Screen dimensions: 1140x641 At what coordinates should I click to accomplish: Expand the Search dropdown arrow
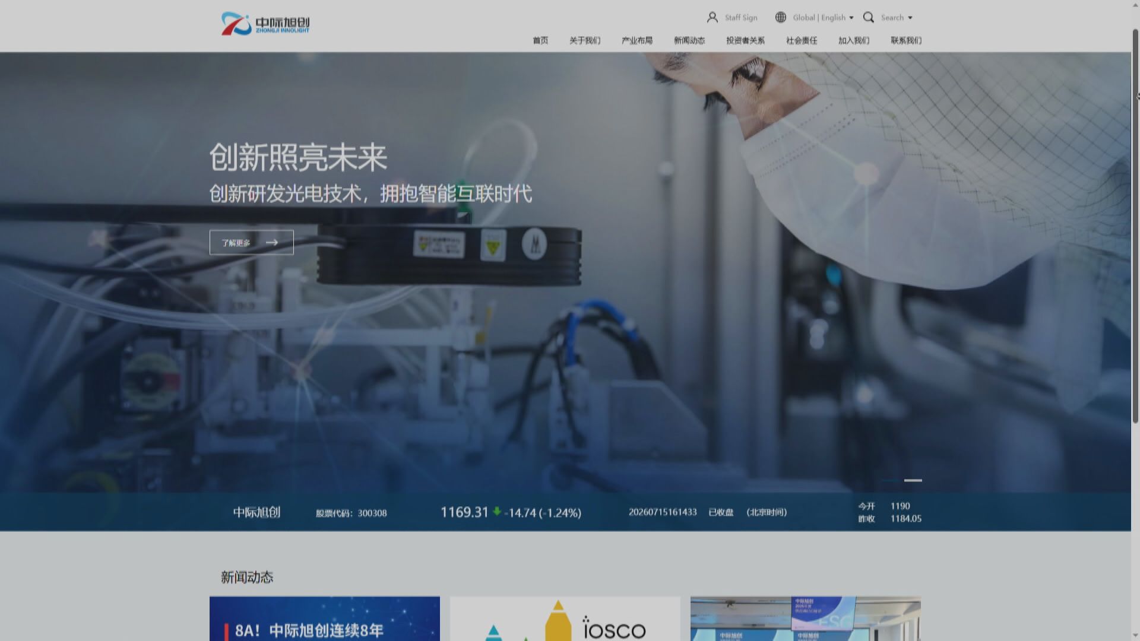[910, 18]
